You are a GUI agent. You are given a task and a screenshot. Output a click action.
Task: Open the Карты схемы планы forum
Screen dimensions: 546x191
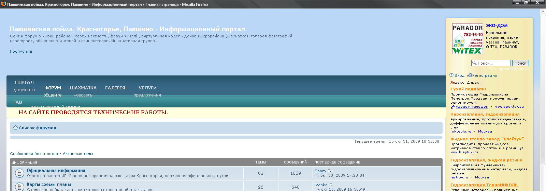click(x=49, y=184)
